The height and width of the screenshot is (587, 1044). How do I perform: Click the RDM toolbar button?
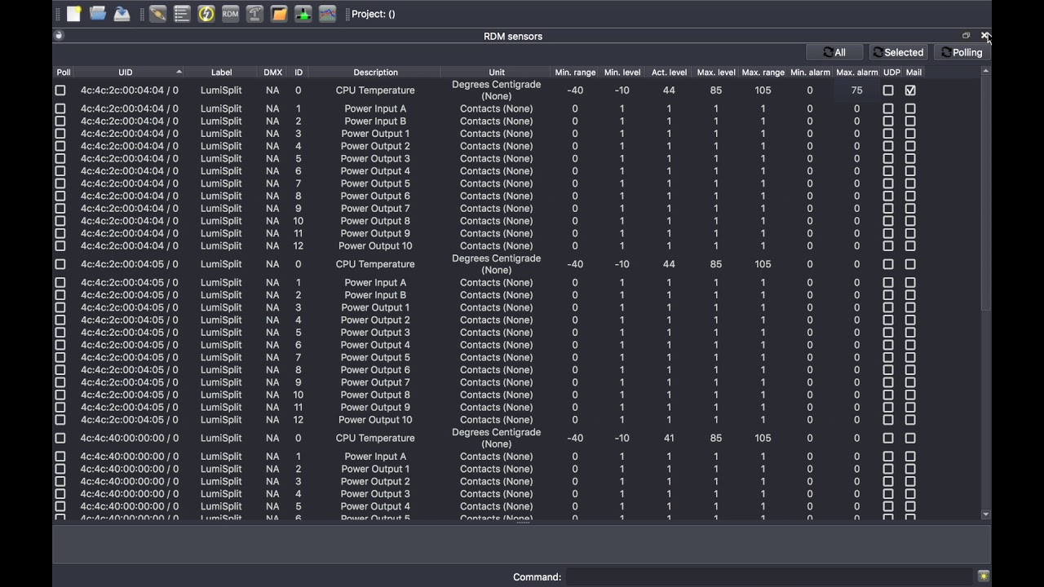[231, 14]
